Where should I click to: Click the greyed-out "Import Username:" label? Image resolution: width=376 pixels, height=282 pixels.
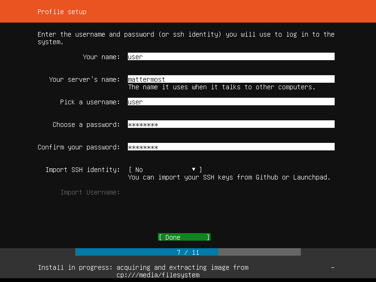90,192
